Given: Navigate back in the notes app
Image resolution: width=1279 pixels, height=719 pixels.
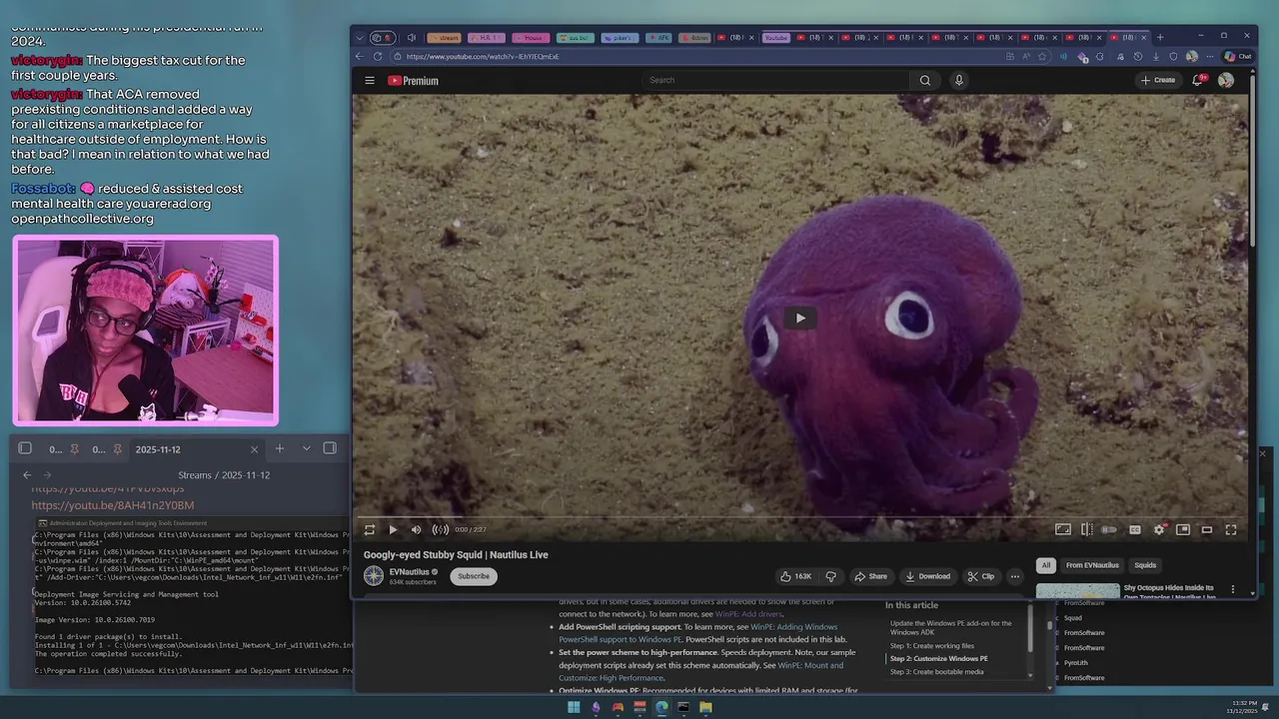Looking at the screenshot, I should point(27,475).
